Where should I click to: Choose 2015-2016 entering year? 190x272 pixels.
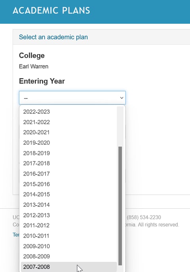click(x=68, y=184)
